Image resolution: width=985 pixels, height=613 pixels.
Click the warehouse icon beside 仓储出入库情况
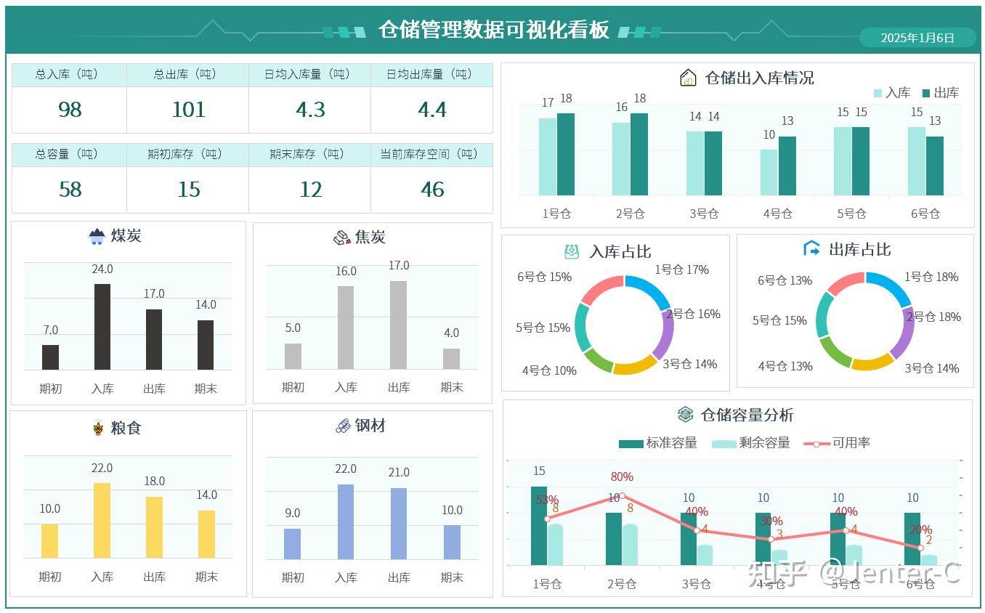[x=688, y=78]
